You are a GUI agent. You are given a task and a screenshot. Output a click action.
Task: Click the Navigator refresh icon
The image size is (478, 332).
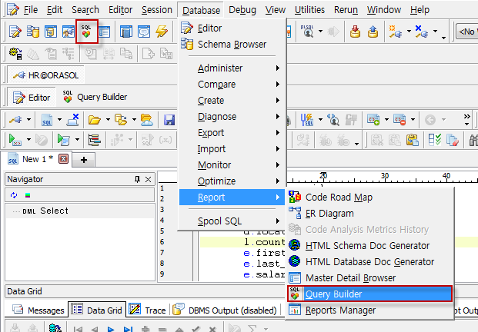click(14, 194)
